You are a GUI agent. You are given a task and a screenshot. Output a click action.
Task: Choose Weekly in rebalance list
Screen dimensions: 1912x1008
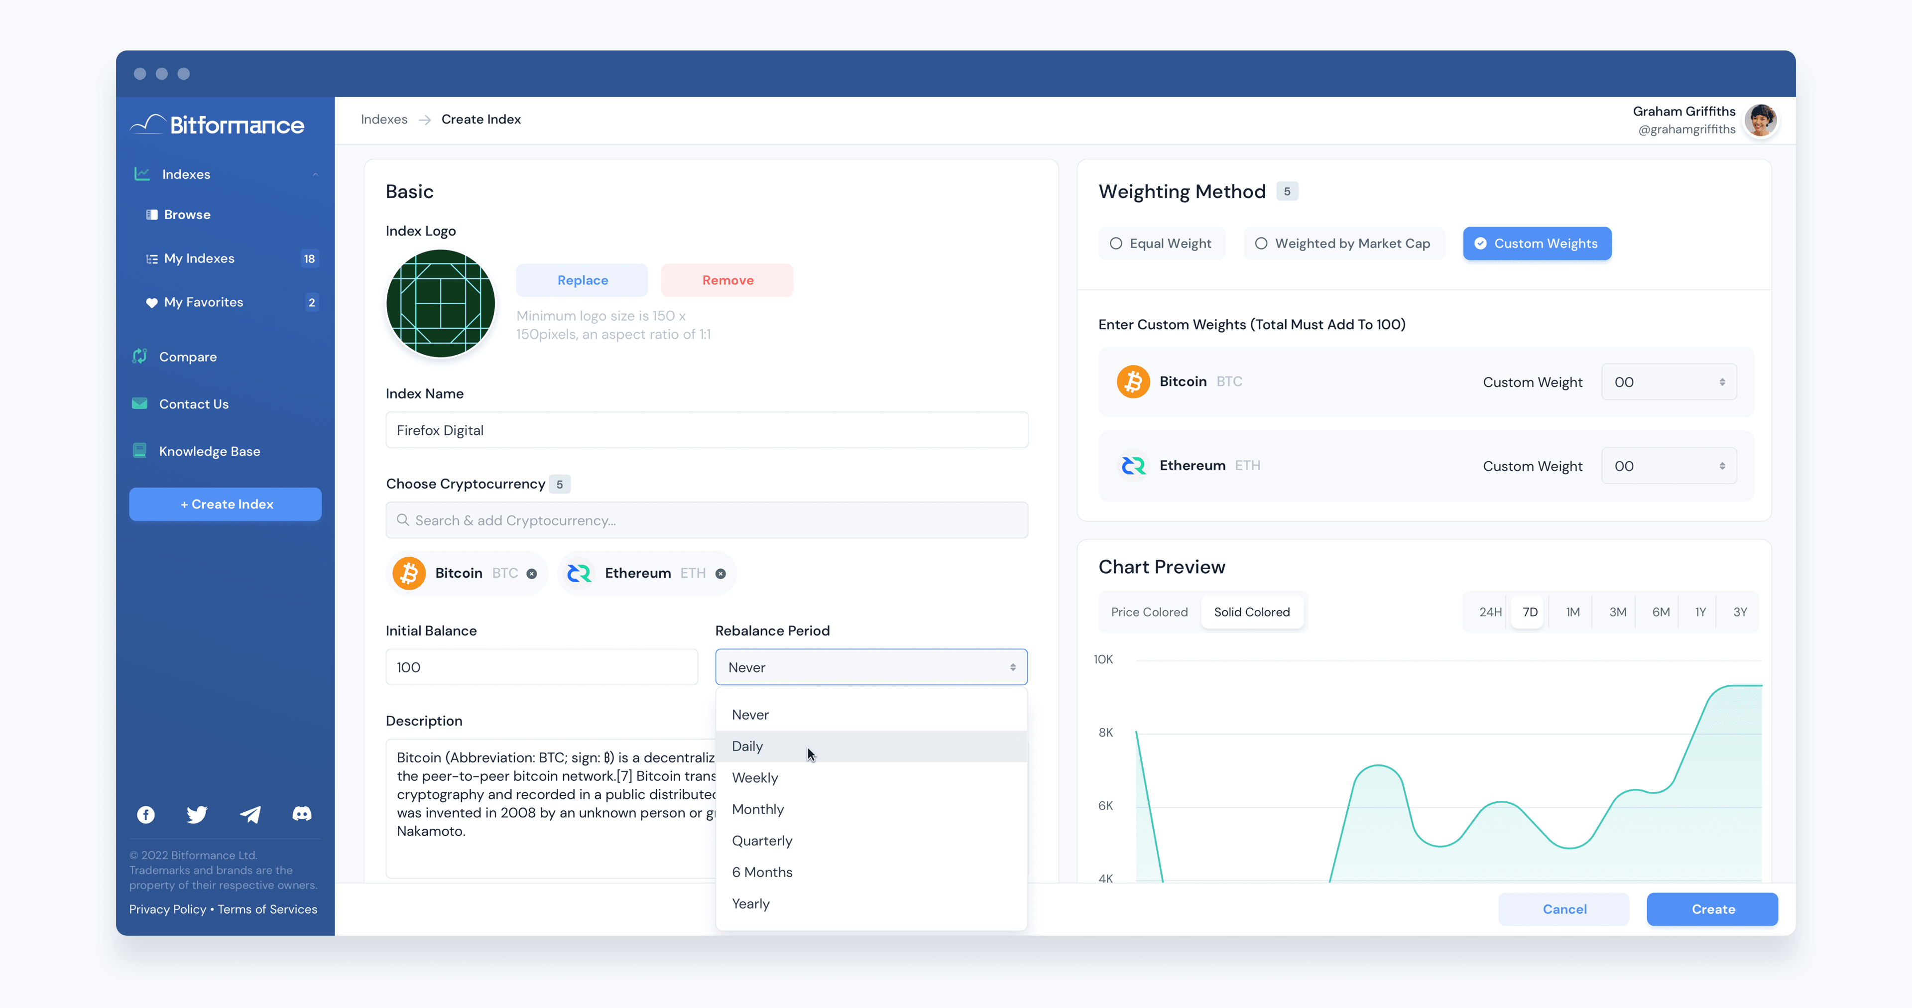point(871,778)
